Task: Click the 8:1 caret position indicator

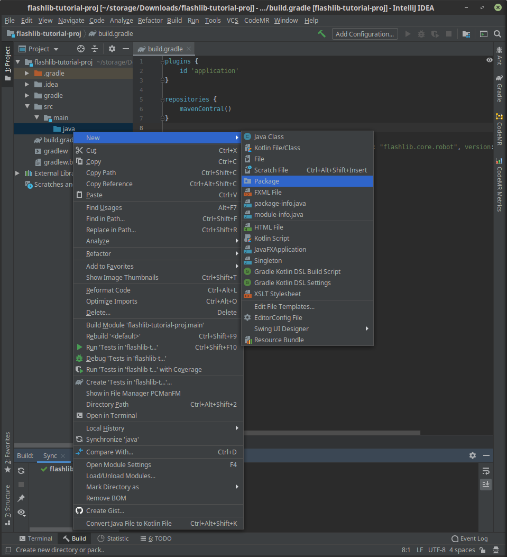Action: [406, 550]
